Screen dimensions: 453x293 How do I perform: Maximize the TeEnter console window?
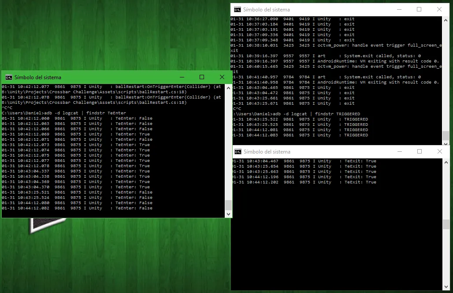[x=202, y=77]
